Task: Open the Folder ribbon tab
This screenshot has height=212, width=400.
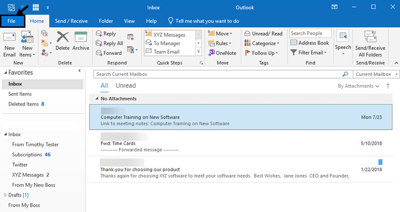Action: point(106,21)
